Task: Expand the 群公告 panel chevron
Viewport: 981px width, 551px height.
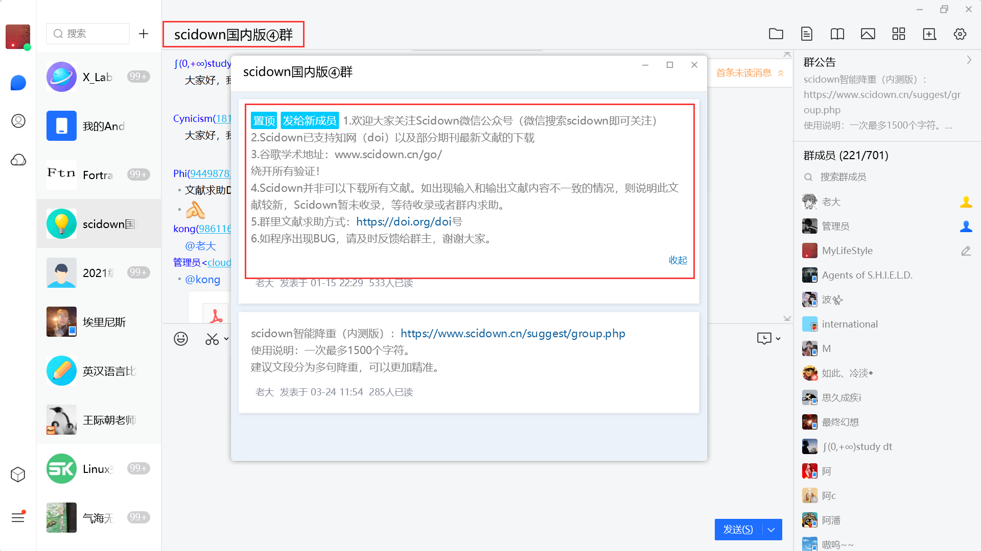Action: (969, 60)
